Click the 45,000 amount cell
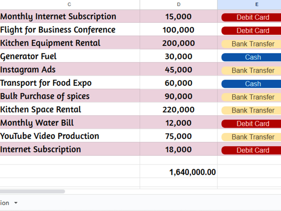 coord(178,69)
